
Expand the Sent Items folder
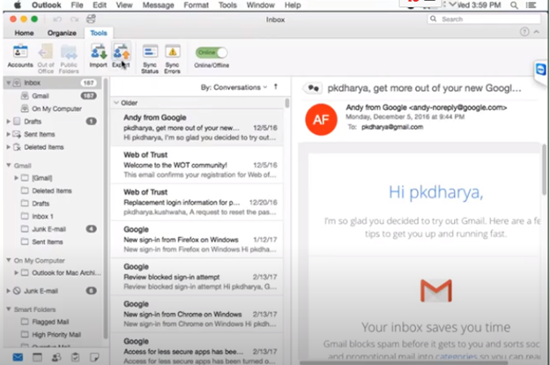pos(8,134)
